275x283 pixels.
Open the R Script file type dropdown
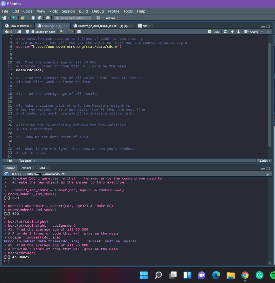pos(263,161)
